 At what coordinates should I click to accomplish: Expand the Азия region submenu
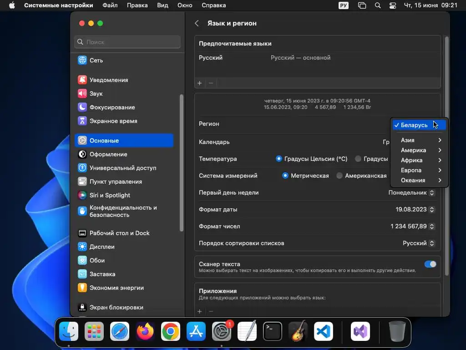tap(419, 140)
